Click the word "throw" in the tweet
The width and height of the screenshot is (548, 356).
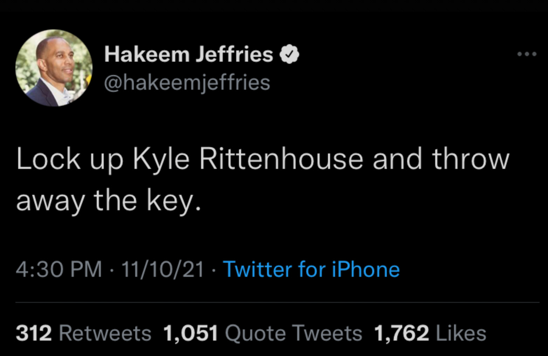pos(471,159)
